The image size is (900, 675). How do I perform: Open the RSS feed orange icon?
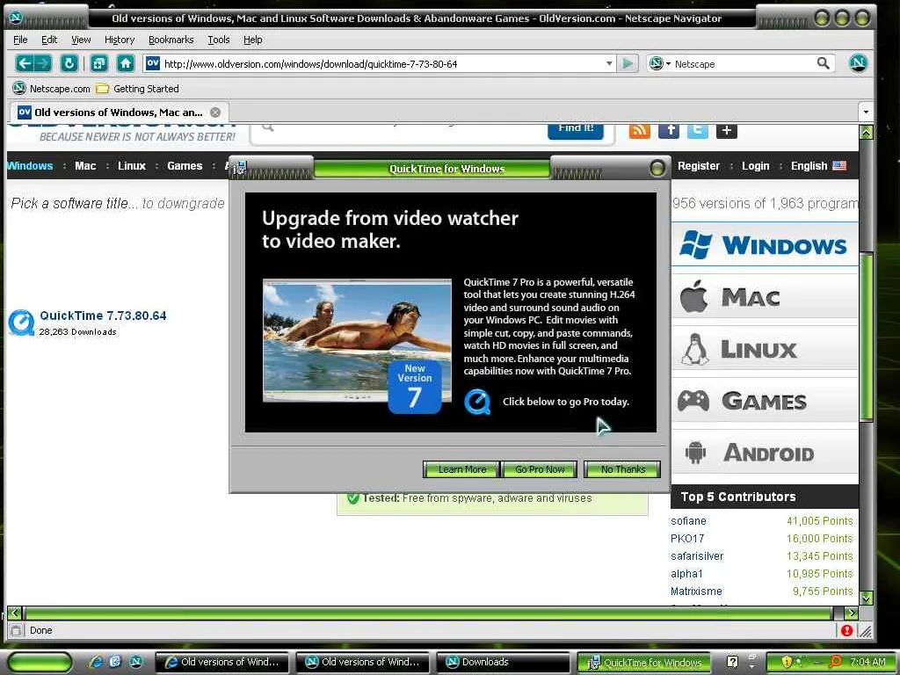click(640, 130)
